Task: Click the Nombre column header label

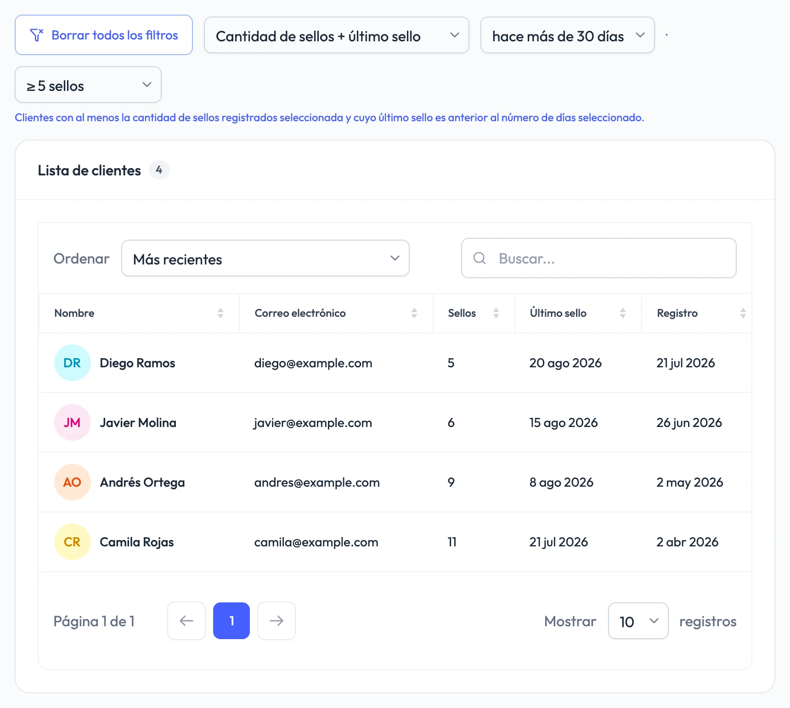Action: (74, 313)
